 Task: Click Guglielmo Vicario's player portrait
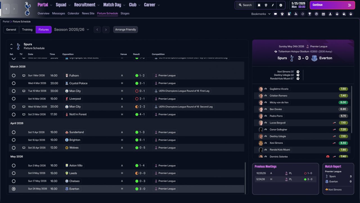[261, 89]
